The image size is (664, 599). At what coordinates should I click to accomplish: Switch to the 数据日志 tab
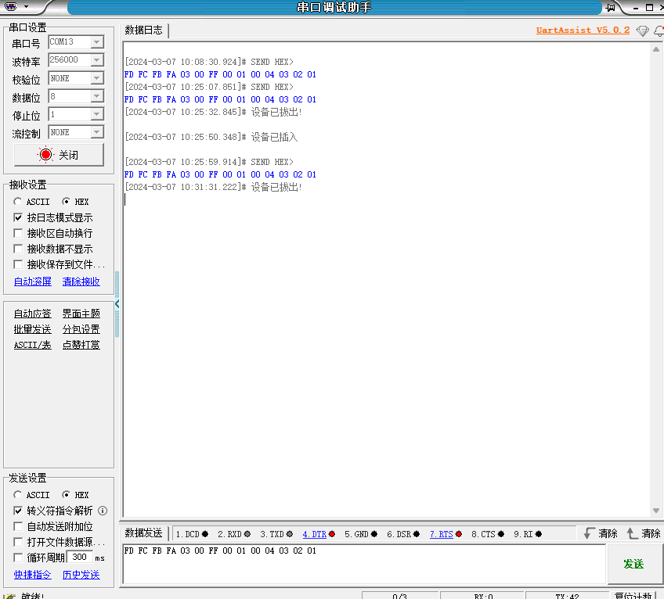(144, 30)
